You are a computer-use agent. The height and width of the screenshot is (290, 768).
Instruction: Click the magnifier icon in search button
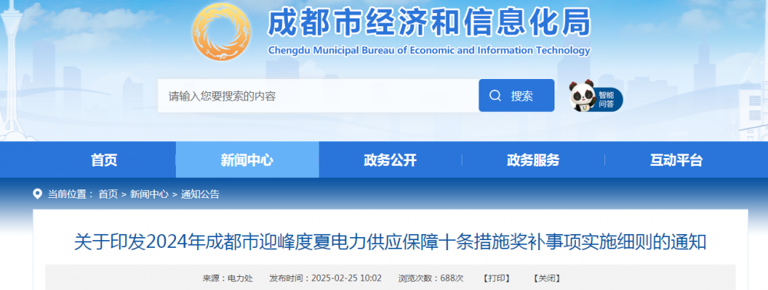pyautogui.click(x=495, y=95)
